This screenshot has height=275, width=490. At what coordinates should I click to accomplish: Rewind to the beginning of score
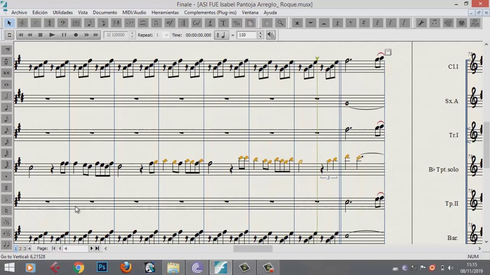tap(21, 35)
